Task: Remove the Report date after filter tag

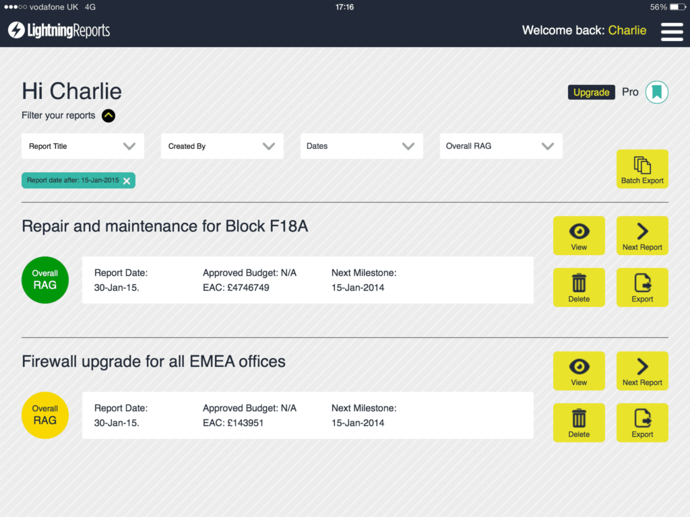Action: tap(127, 180)
